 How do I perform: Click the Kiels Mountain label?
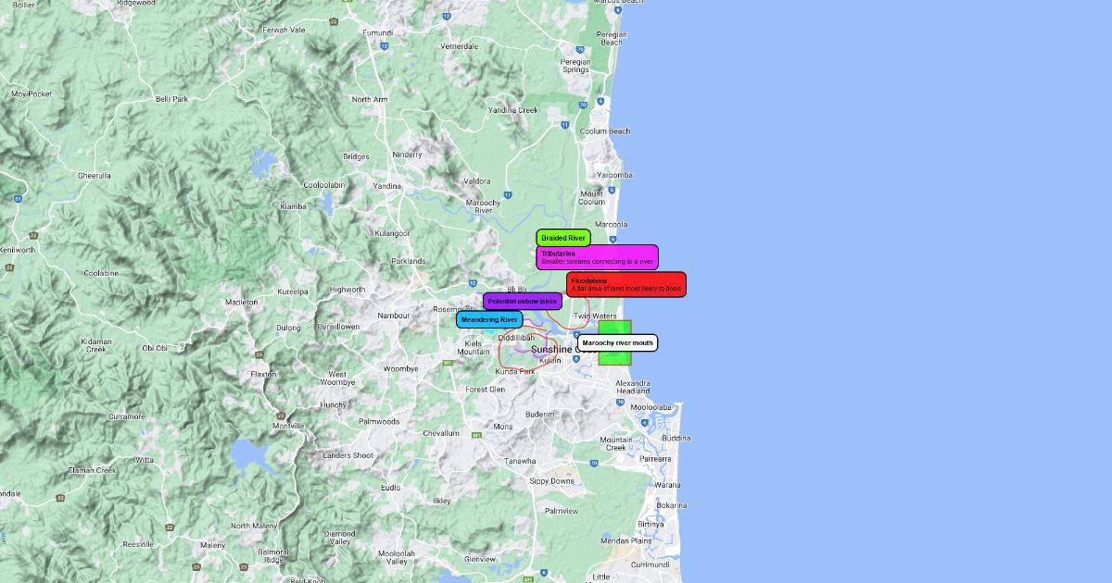[x=474, y=347]
